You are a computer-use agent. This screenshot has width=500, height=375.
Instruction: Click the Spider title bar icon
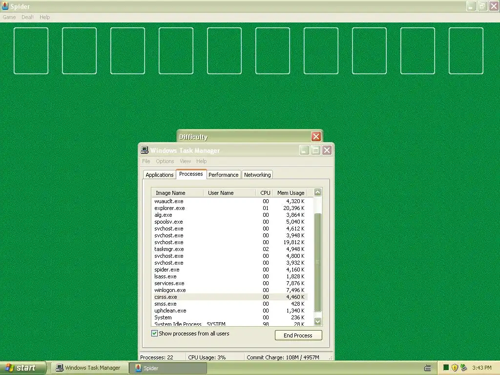point(5,6)
